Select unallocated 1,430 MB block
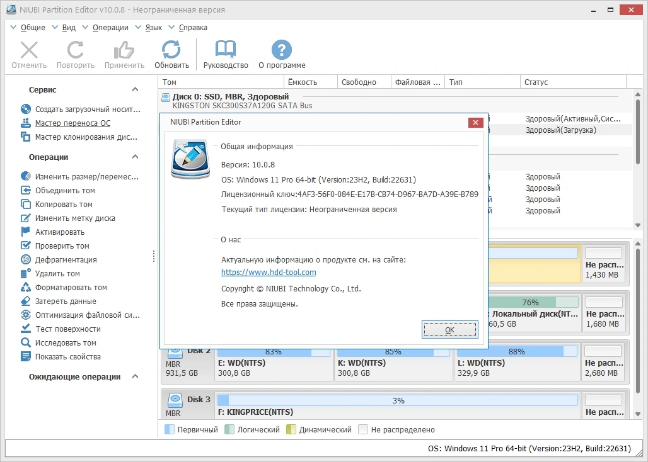The width and height of the screenshot is (648, 462). (x=604, y=264)
